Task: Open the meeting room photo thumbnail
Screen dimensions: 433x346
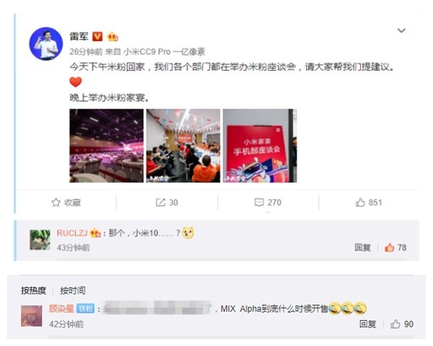Action: coord(183,146)
